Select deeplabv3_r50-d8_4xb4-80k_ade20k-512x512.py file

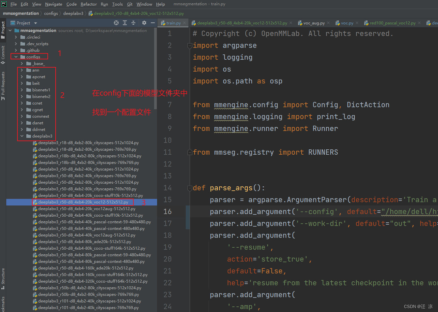[x=84, y=241]
